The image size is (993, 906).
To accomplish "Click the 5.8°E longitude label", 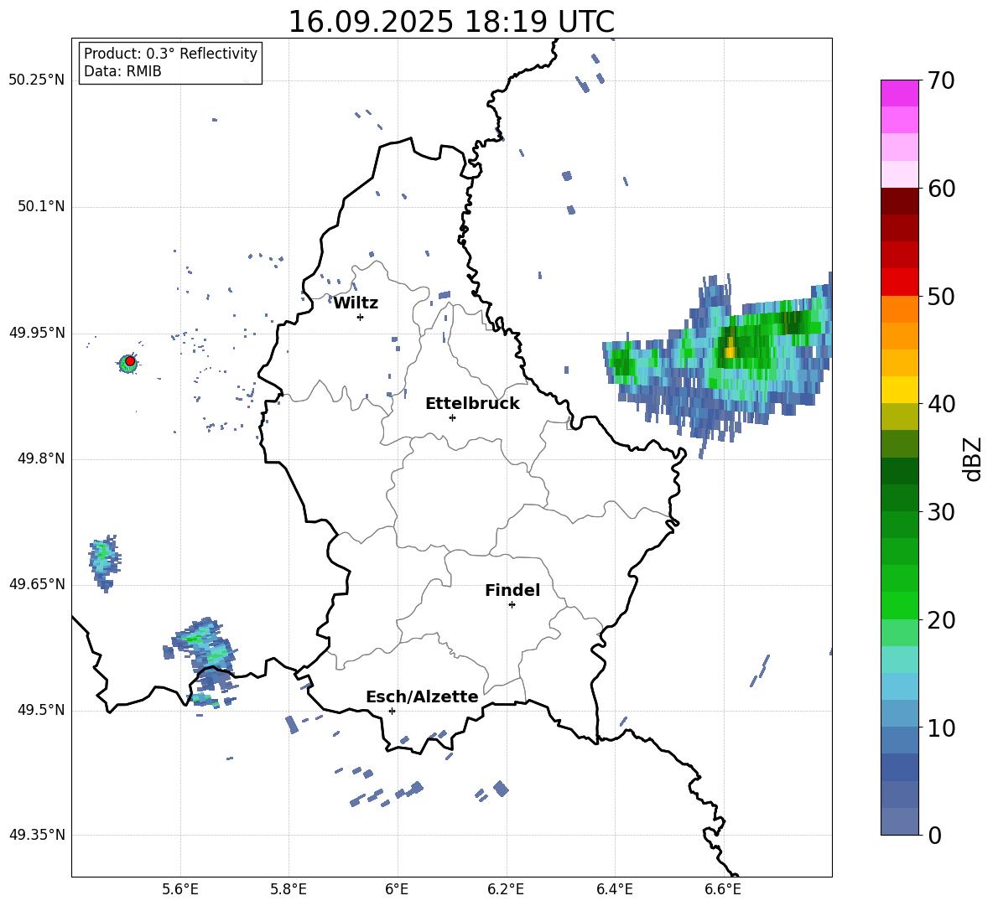I will pyautogui.click(x=289, y=889).
